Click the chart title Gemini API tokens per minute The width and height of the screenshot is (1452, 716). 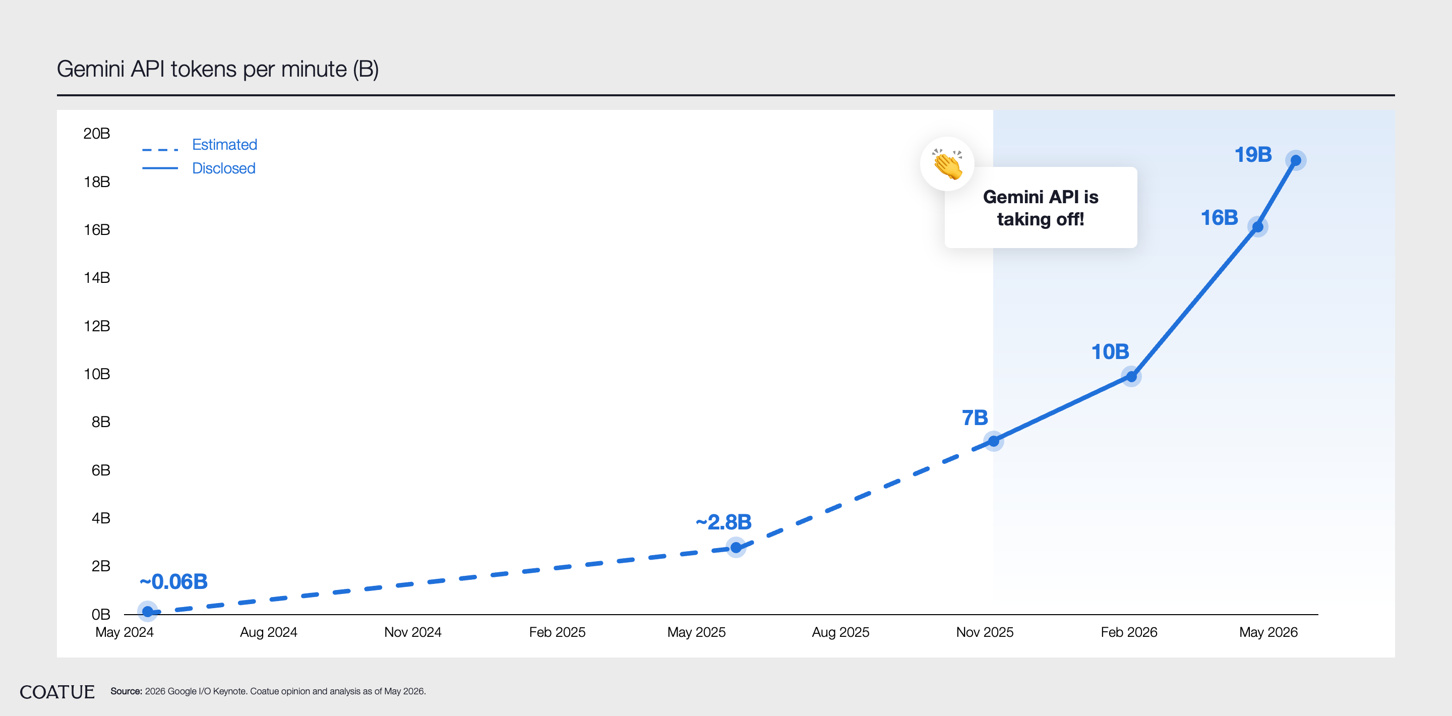click(x=218, y=69)
